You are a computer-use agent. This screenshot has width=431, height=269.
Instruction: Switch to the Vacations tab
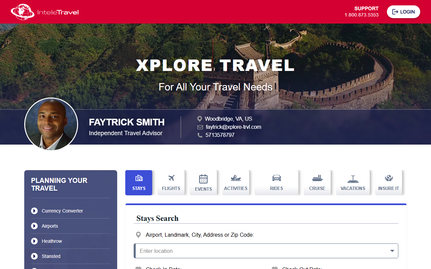click(353, 183)
